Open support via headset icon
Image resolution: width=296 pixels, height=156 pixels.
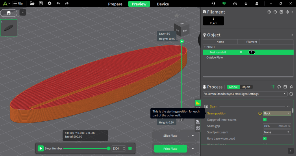click(213, 3)
